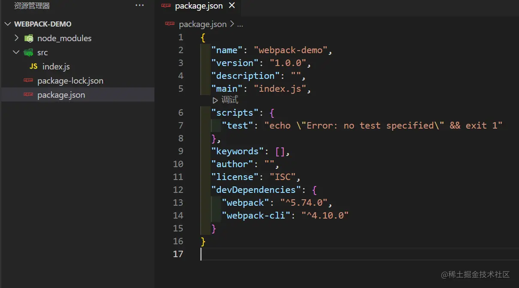
Task: Click the "^4.10.0" webpack-cli version
Action: [x=325, y=216]
